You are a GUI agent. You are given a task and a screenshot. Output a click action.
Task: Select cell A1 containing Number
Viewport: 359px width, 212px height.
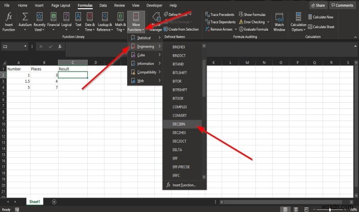(x=18, y=69)
